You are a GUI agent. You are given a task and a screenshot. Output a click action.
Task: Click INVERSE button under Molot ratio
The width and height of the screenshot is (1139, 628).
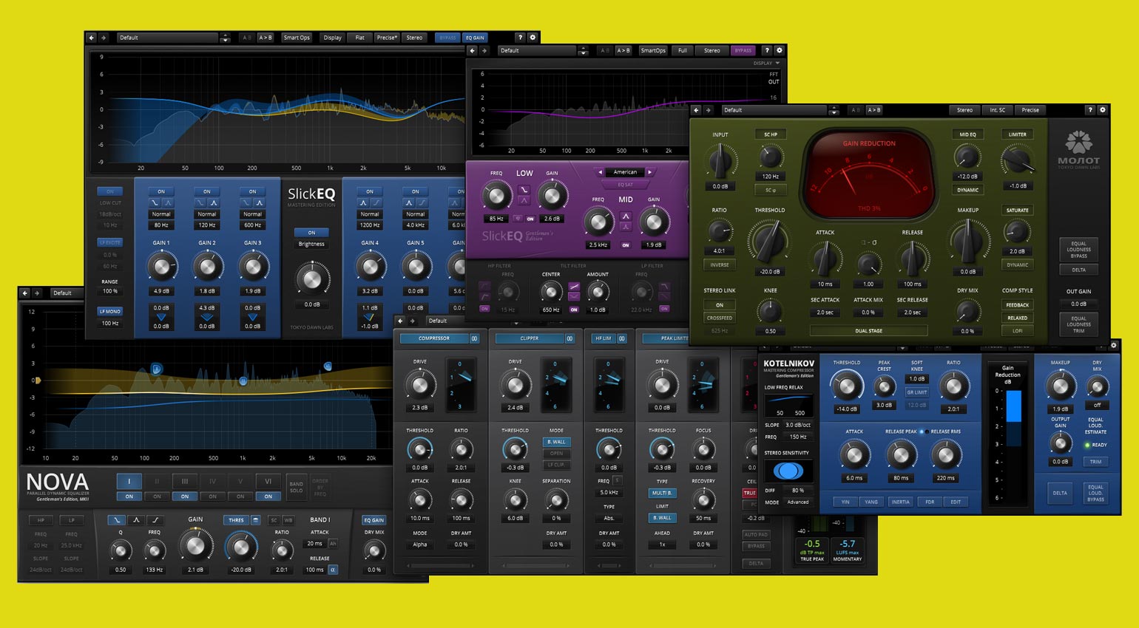point(719,264)
